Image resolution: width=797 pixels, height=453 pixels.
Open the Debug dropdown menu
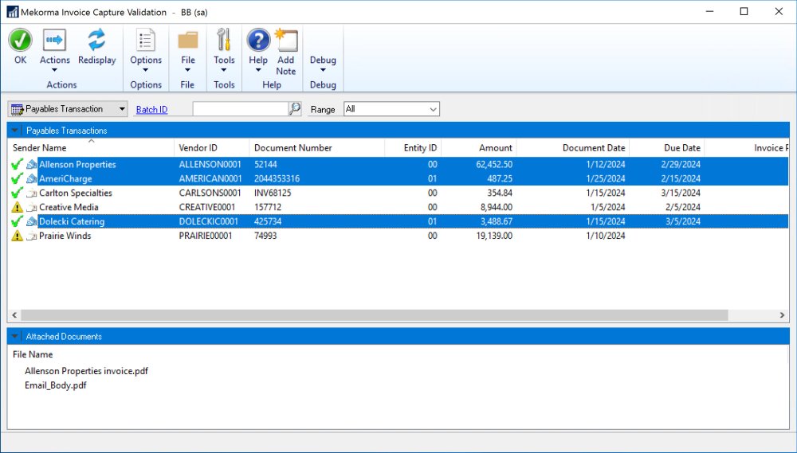[x=323, y=64]
